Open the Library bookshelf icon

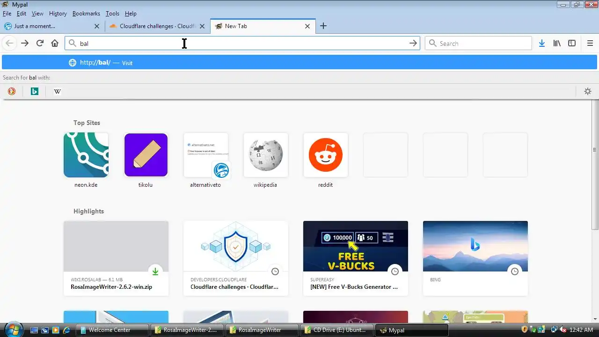click(557, 43)
